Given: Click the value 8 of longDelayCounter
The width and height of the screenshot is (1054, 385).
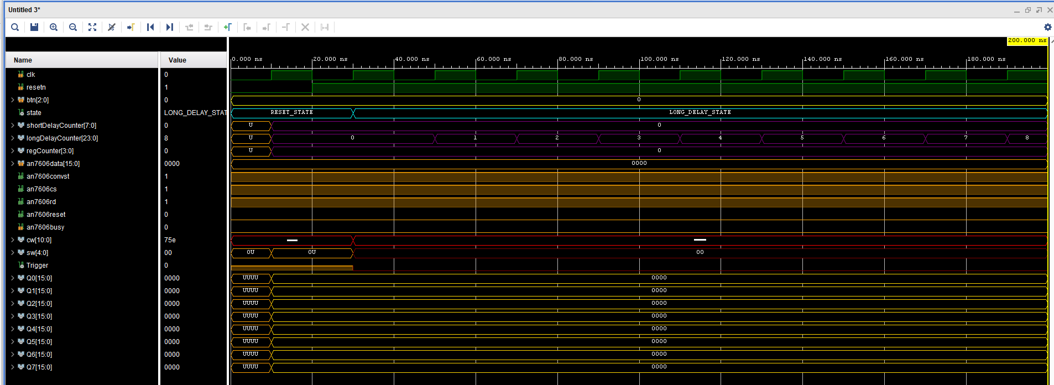Looking at the screenshot, I should point(166,138).
